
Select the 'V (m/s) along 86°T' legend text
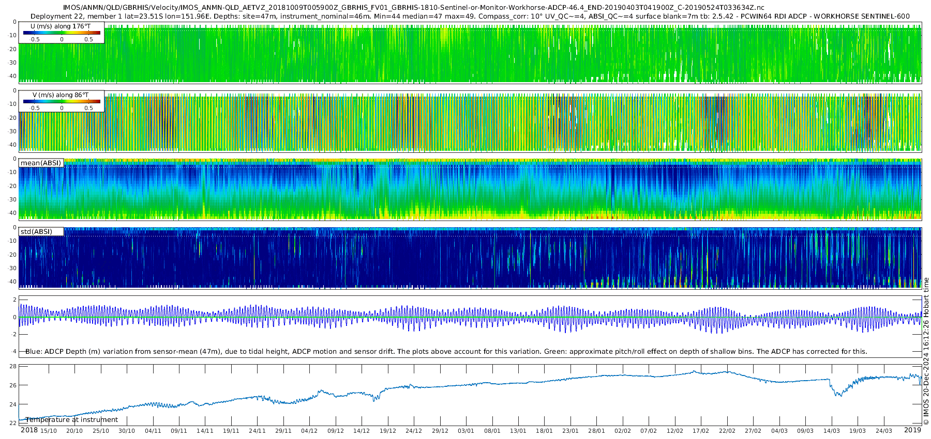click(61, 95)
